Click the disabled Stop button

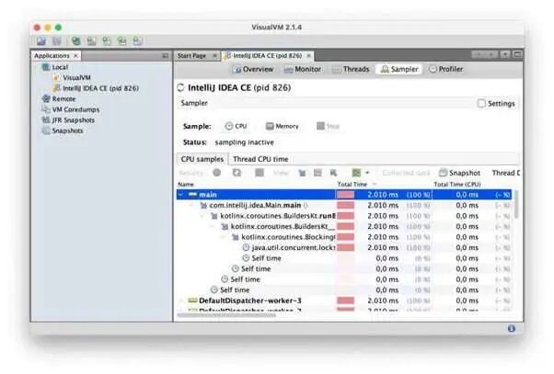329,126
